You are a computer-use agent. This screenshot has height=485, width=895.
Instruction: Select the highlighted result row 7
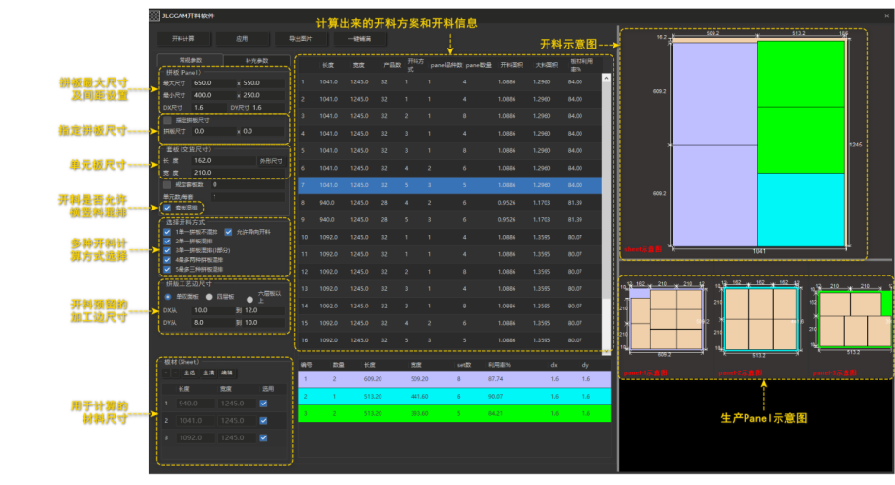tap(449, 185)
